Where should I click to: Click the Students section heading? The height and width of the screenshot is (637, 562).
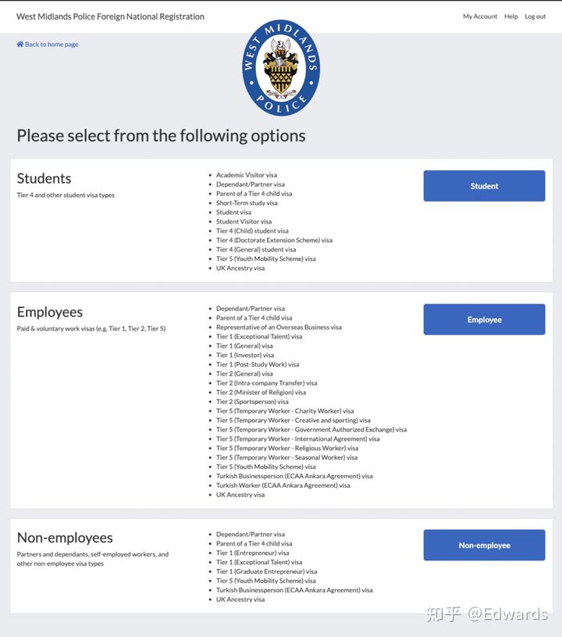click(x=44, y=179)
